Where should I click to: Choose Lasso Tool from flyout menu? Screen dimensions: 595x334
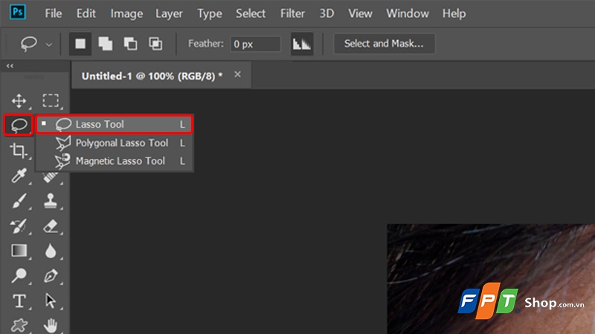point(115,124)
